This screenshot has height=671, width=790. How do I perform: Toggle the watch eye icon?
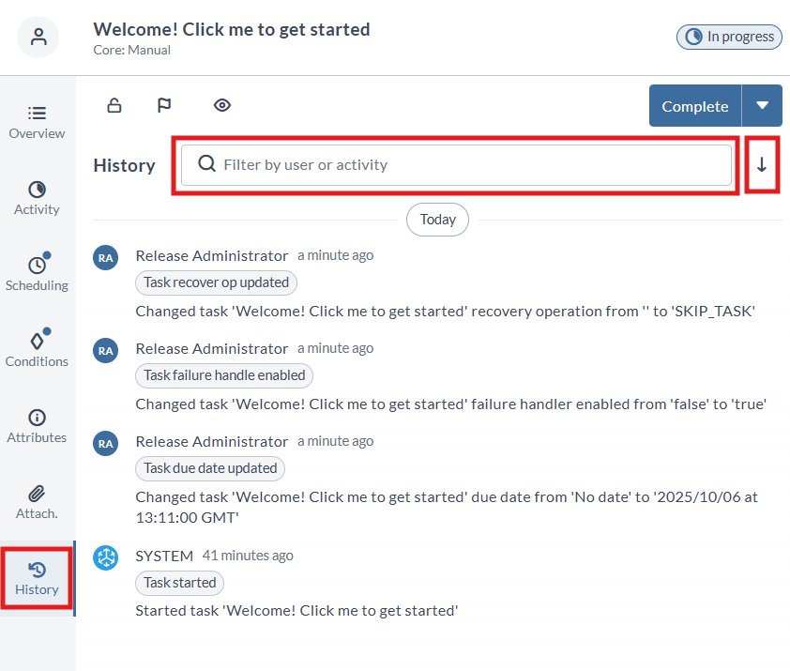pos(221,105)
